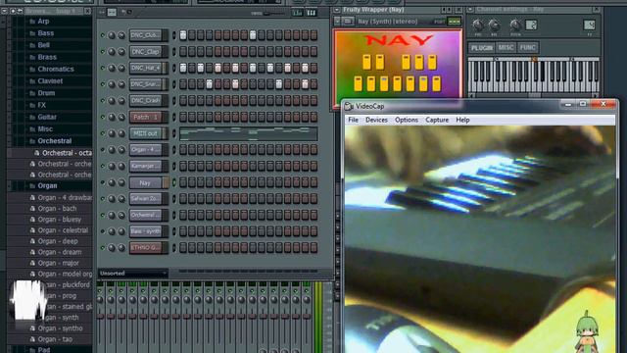Click the green MIDI port display in wrapper
The width and height of the screenshot is (627, 353).
(455, 22)
